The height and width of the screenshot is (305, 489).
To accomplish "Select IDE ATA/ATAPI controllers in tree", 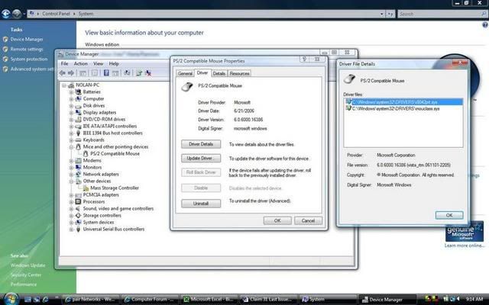I will (110, 127).
